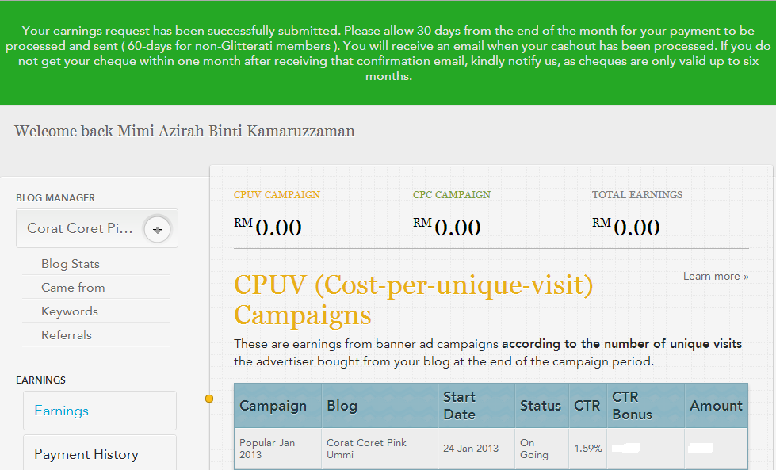776x470 pixels.
Task: Go to Came from page
Action: pos(73,288)
